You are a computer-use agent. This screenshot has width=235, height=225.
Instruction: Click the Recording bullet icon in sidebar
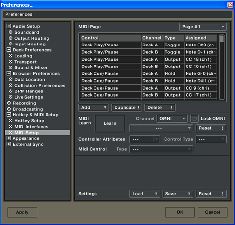pyautogui.click(x=9, y=103)
